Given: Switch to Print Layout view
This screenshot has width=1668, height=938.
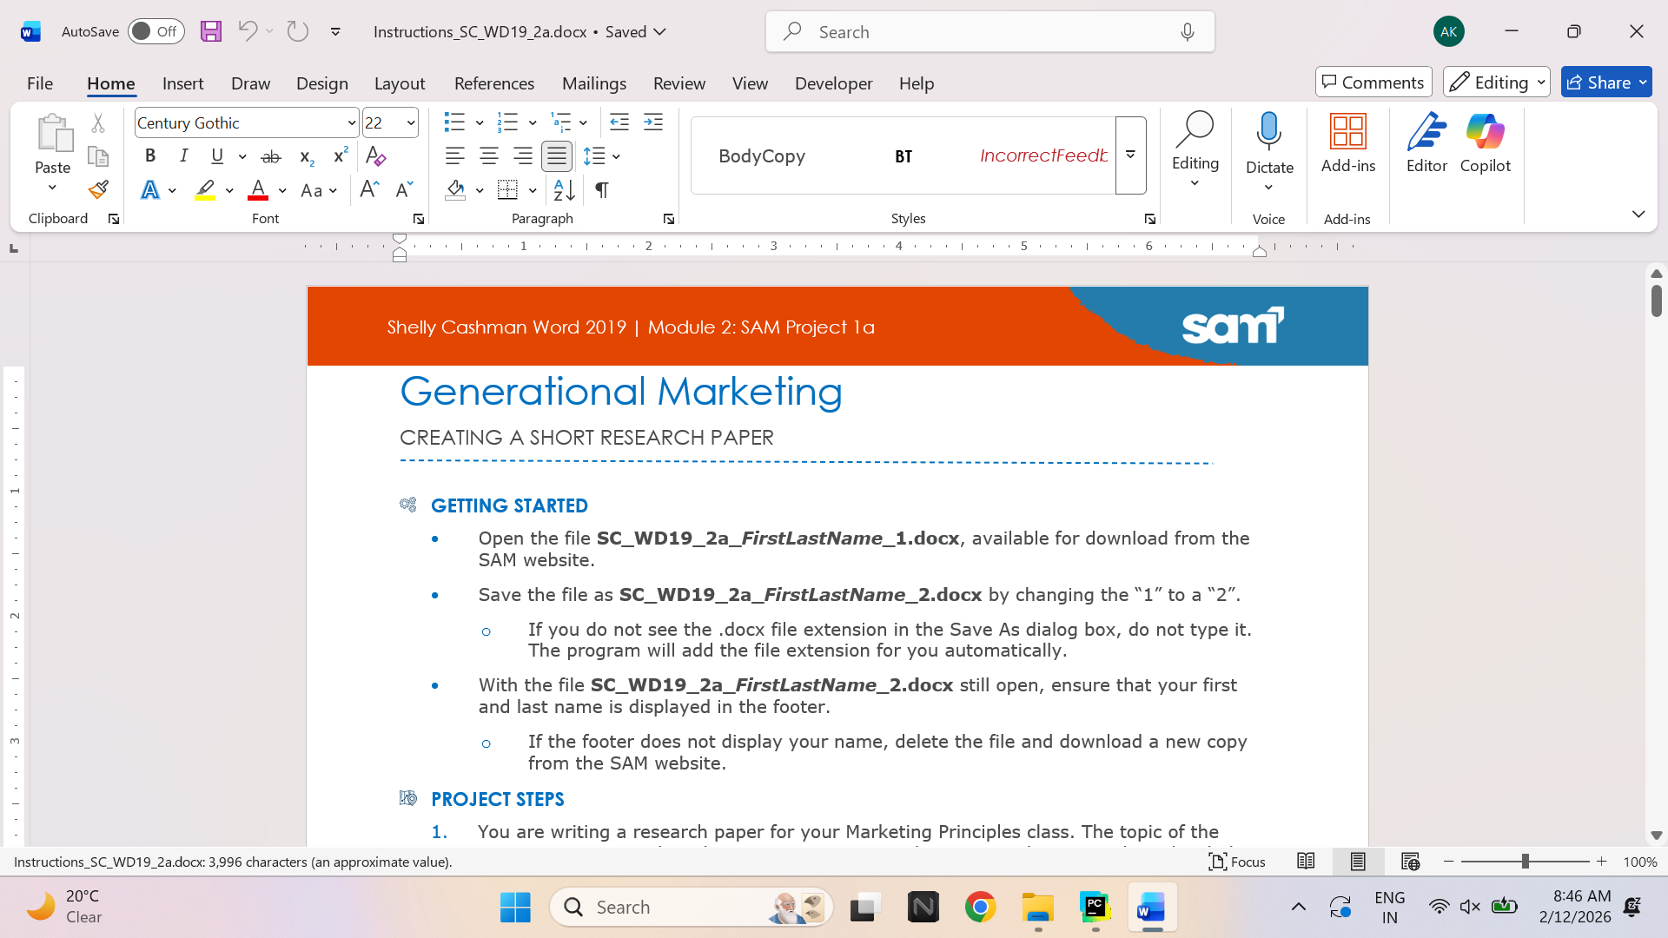Looking at the screenshot, I should click(x=1358, y=862).
